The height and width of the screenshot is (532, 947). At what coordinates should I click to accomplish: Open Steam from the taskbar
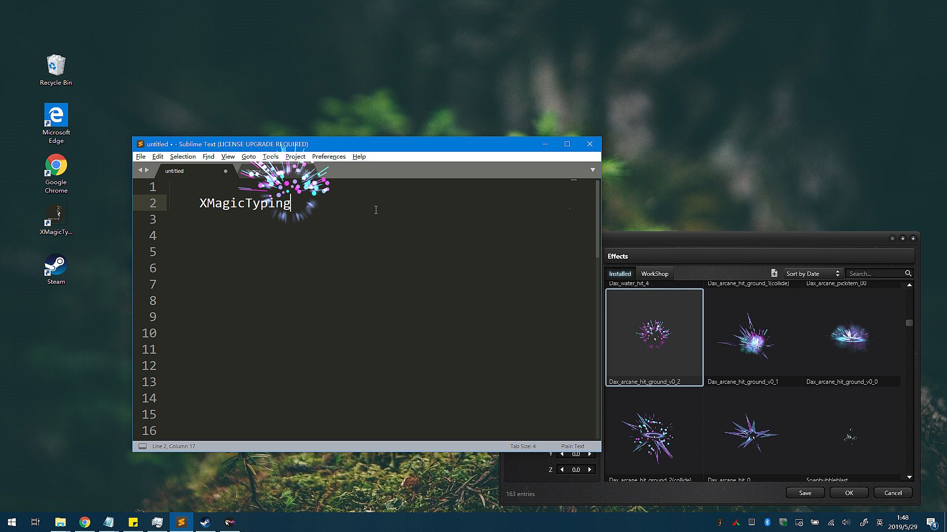(x=206, y=522)
